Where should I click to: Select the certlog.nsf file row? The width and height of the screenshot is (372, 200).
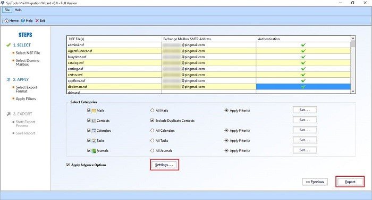(x=209, y=69)
